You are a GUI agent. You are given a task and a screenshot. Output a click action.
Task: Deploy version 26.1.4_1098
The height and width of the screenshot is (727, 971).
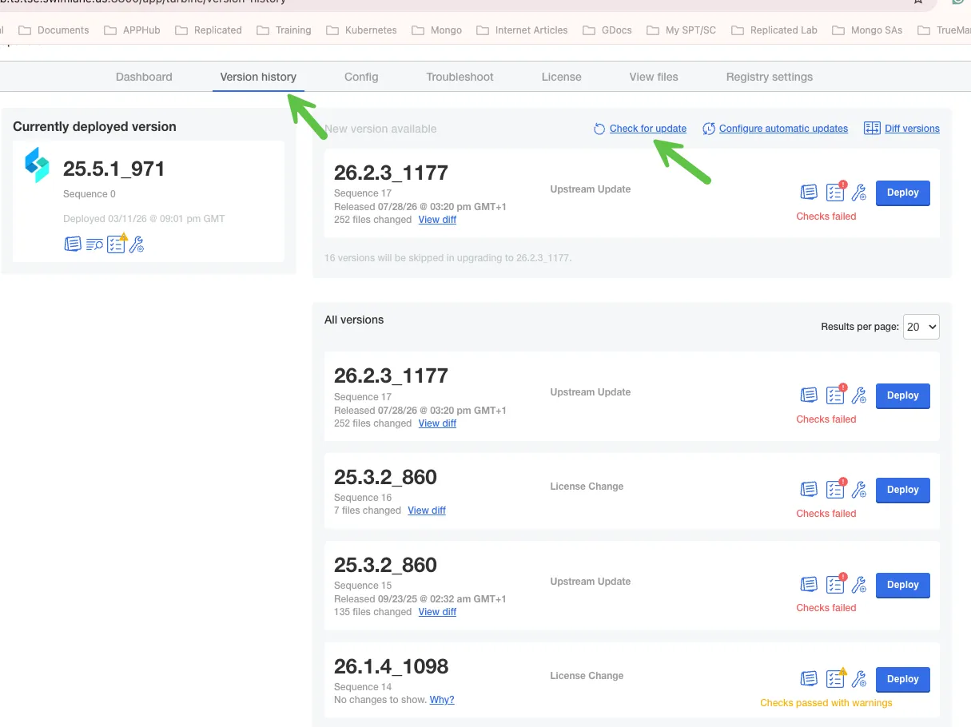[903, 679]
